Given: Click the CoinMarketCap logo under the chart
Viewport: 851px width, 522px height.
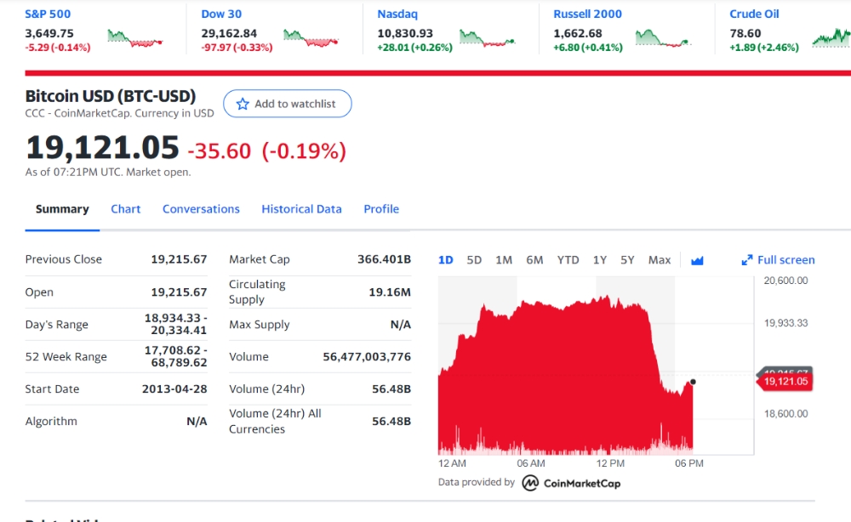Looking at the screenshot, I should 571,483.
